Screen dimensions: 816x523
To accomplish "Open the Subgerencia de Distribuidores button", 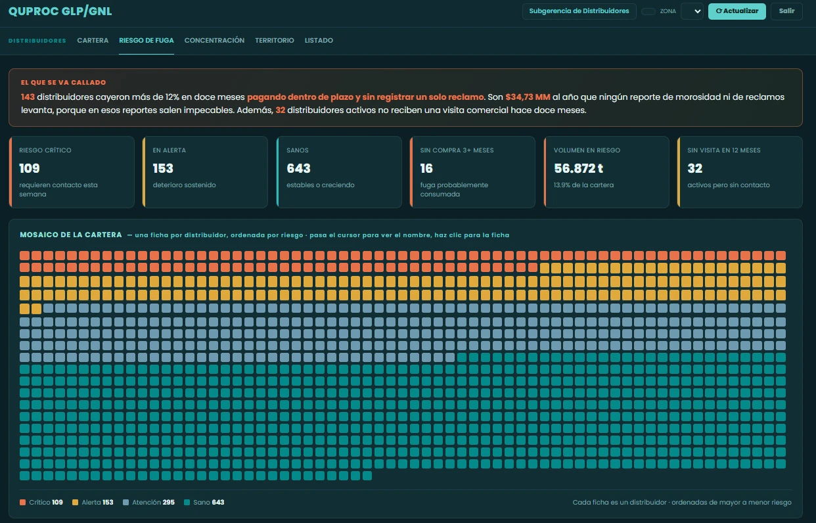I will 579,11.
